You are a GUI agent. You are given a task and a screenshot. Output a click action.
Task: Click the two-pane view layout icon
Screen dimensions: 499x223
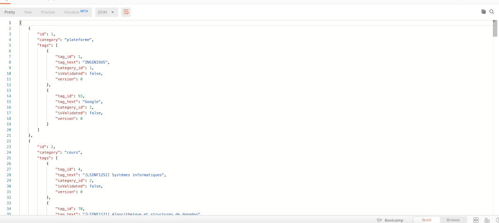pyautogui.click(x=476, y=220)
